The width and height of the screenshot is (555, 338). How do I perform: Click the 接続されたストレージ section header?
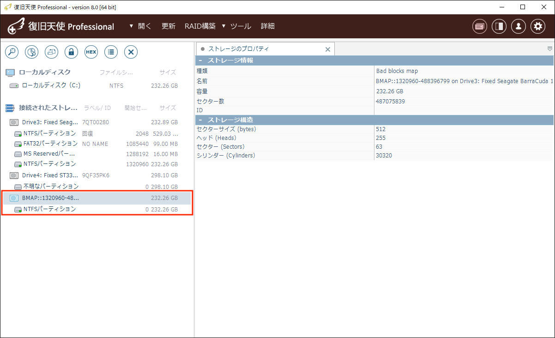[48, 108]
